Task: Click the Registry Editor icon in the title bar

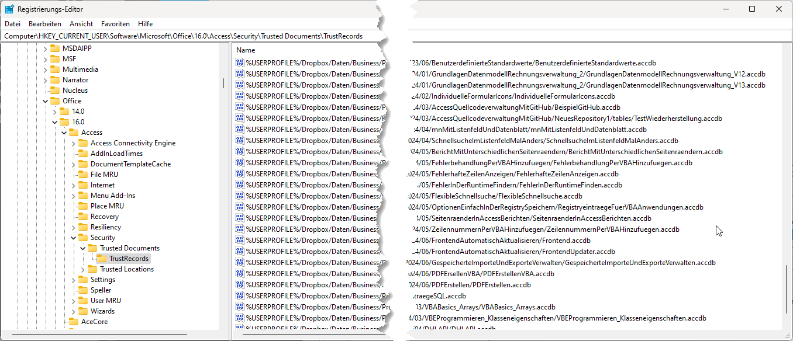Action: tap(8, 8)
